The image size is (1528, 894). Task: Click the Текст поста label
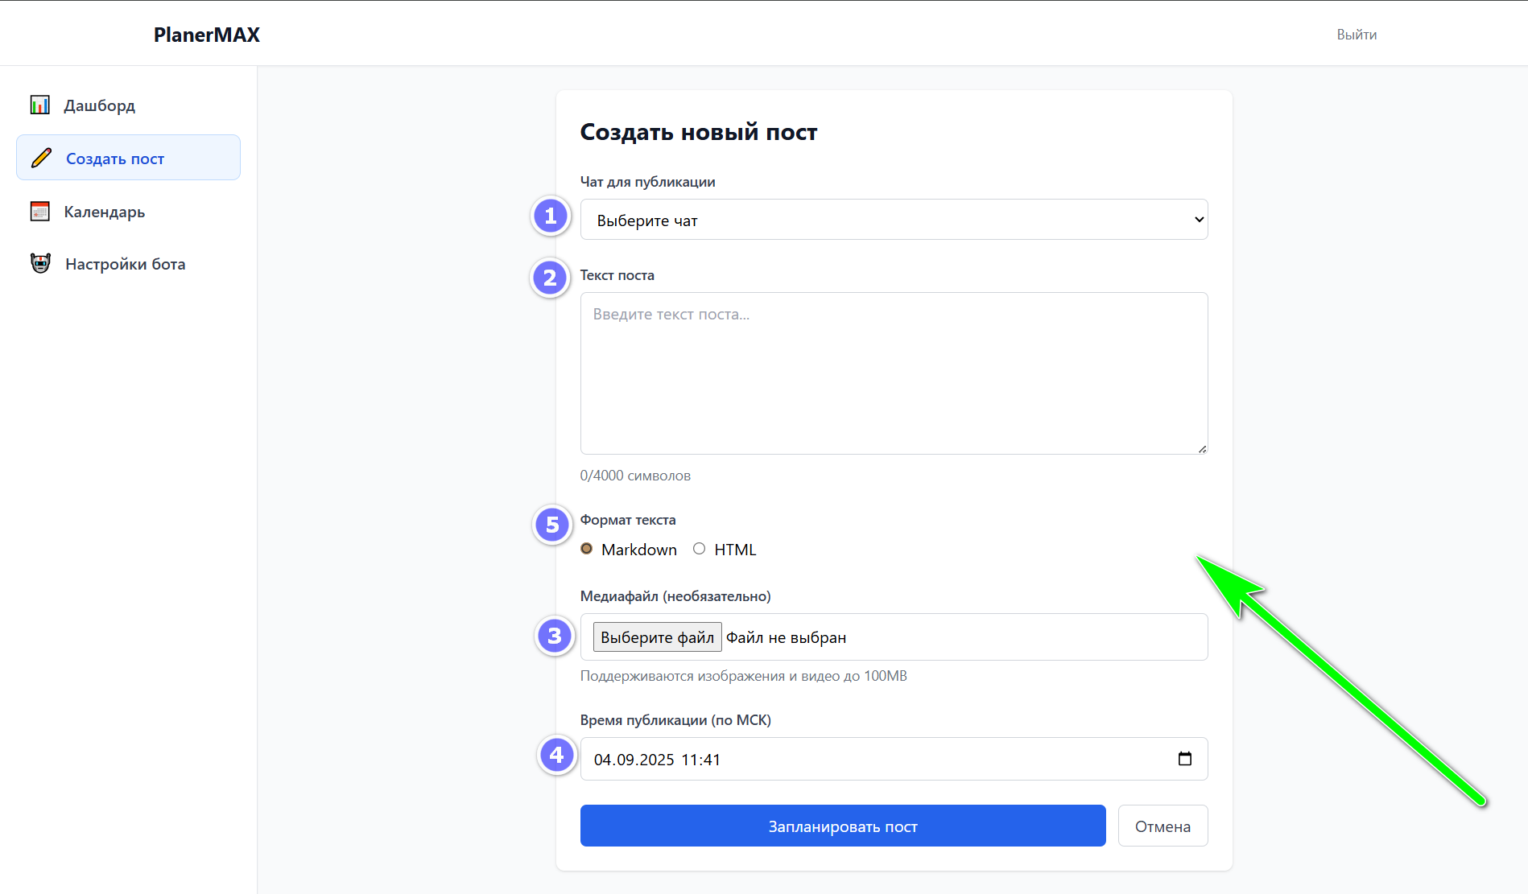coord(617,275)
